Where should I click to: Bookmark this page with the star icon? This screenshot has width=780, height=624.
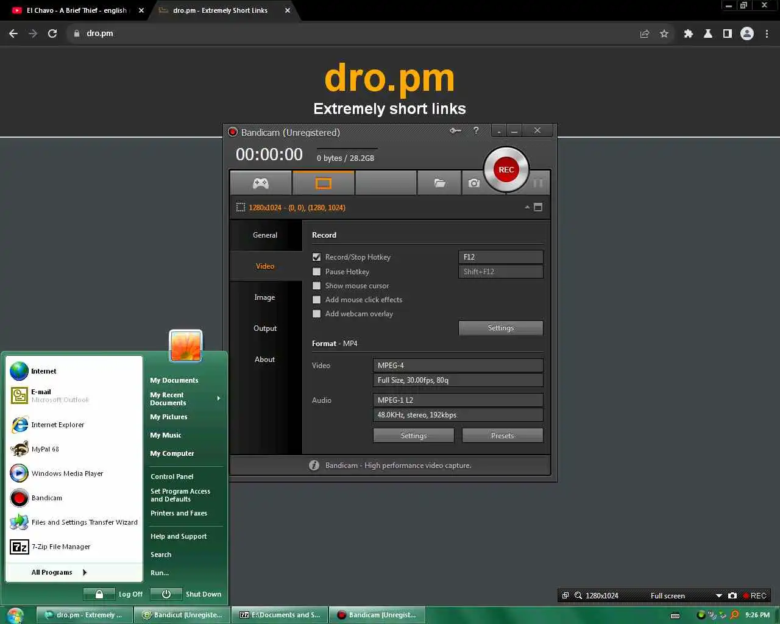pyautogui.click(x=664, y=34)
